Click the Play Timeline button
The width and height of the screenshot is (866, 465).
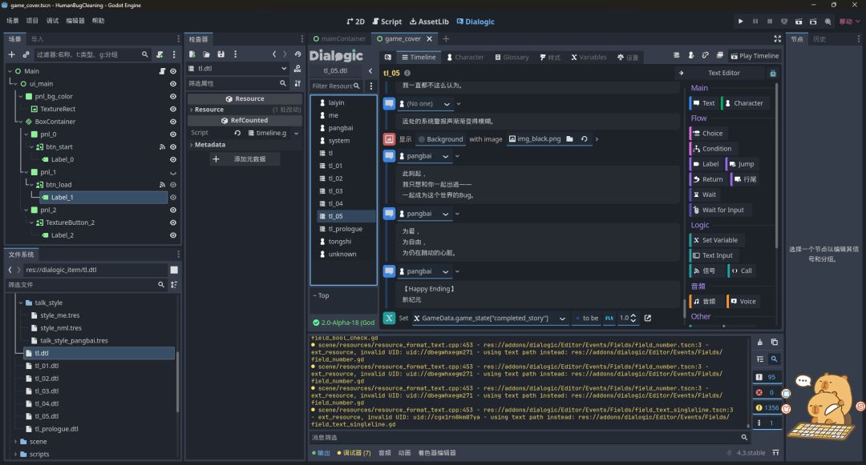coord(754,56)
